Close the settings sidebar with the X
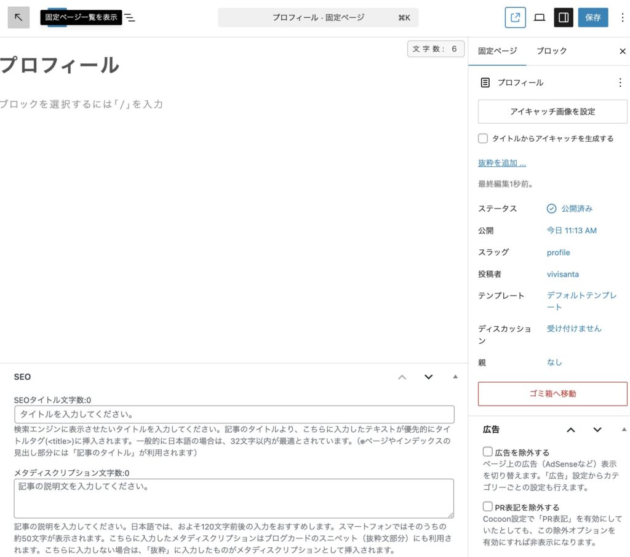The height and width of the screenshot is (557, 630). (622, 51)
